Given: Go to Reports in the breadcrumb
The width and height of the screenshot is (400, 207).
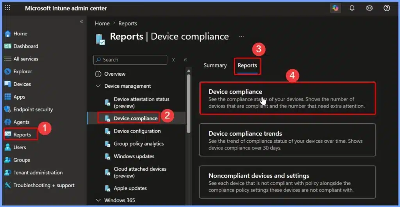Looking at the screenshot, I should [128, 23].
